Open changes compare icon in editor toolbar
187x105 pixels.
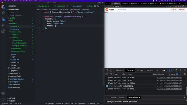[x=95, y=6]
